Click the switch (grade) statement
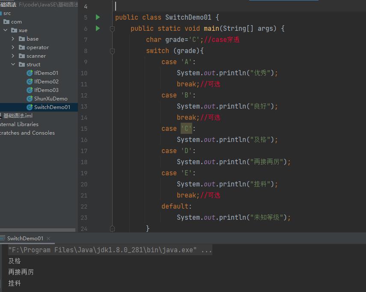This screenshot has width=366, height=292. pos(175,51)
